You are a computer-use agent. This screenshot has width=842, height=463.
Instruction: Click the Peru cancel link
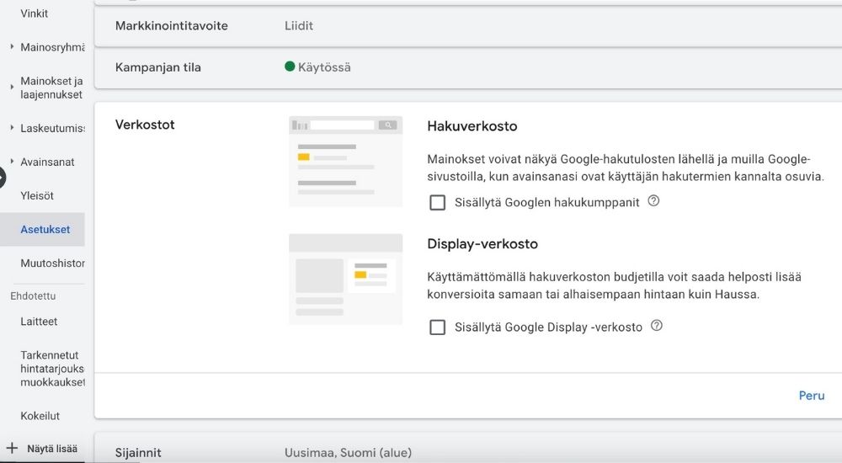pyautogui.click(x=811, y=396)
